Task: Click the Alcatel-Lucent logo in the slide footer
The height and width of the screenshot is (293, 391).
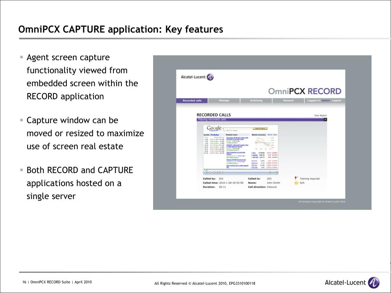Action: click(x=352, y=283)
